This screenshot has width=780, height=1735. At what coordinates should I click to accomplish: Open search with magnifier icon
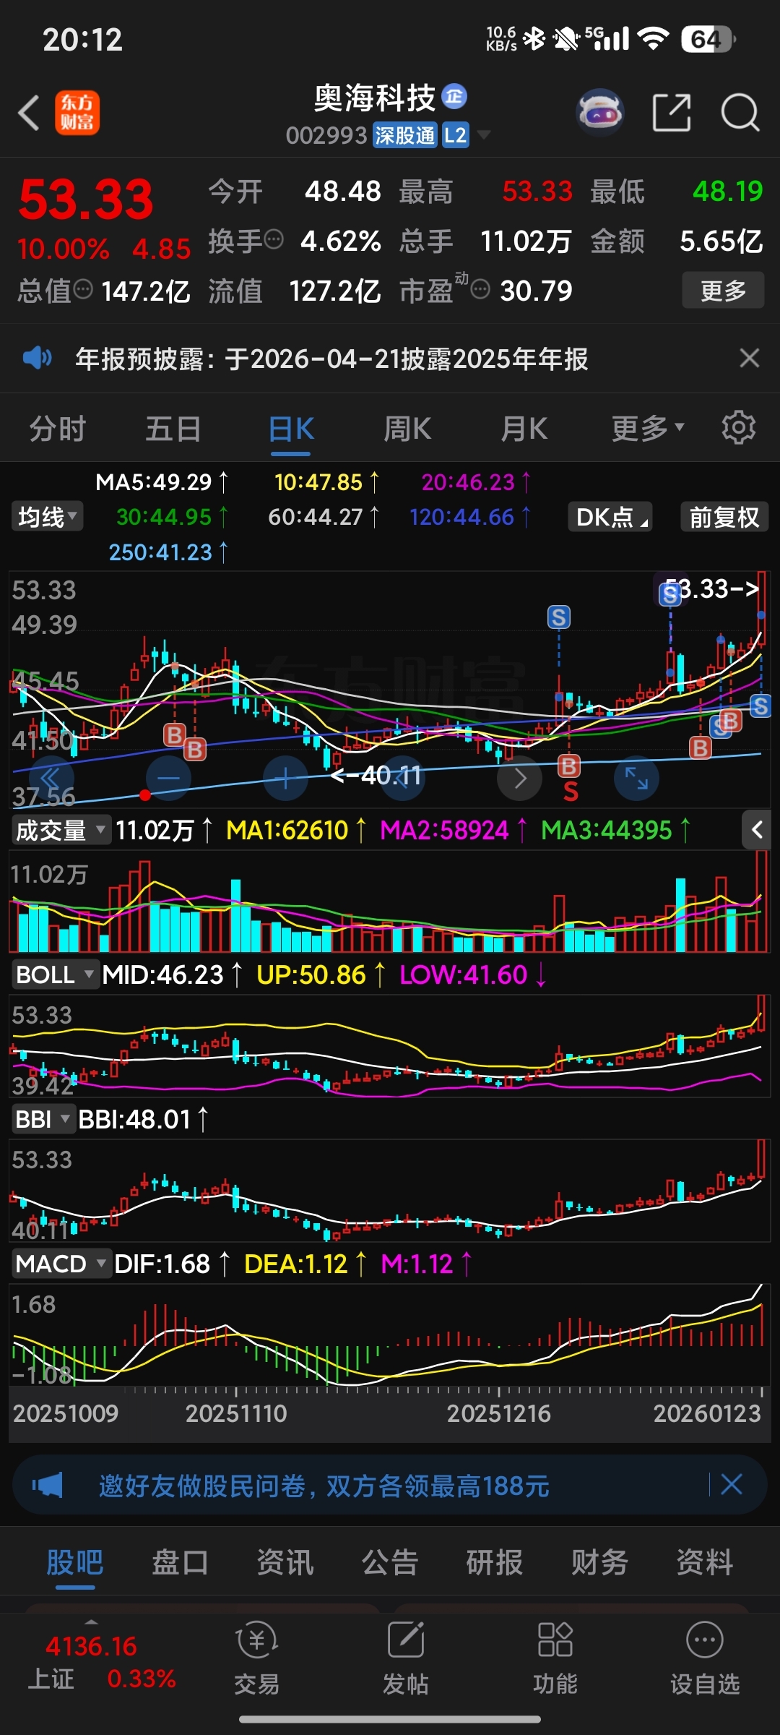740,113
